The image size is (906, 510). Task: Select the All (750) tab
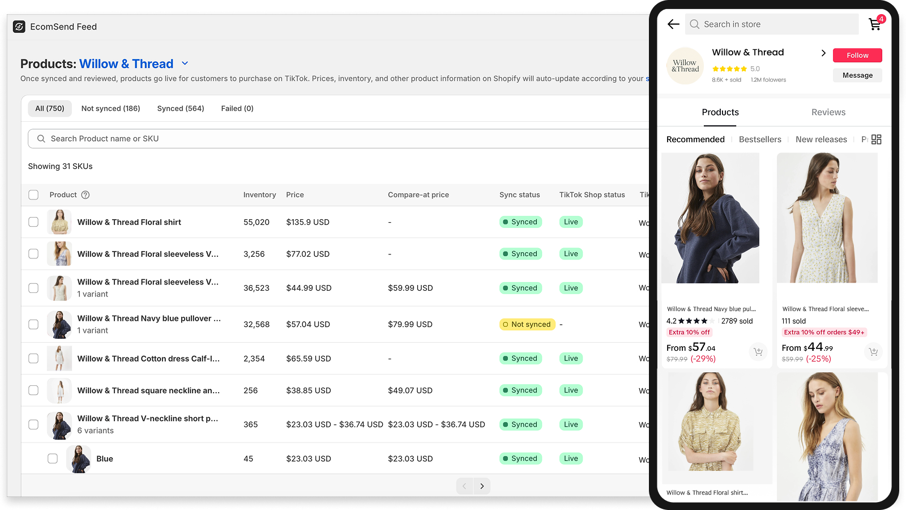[50, 109]
